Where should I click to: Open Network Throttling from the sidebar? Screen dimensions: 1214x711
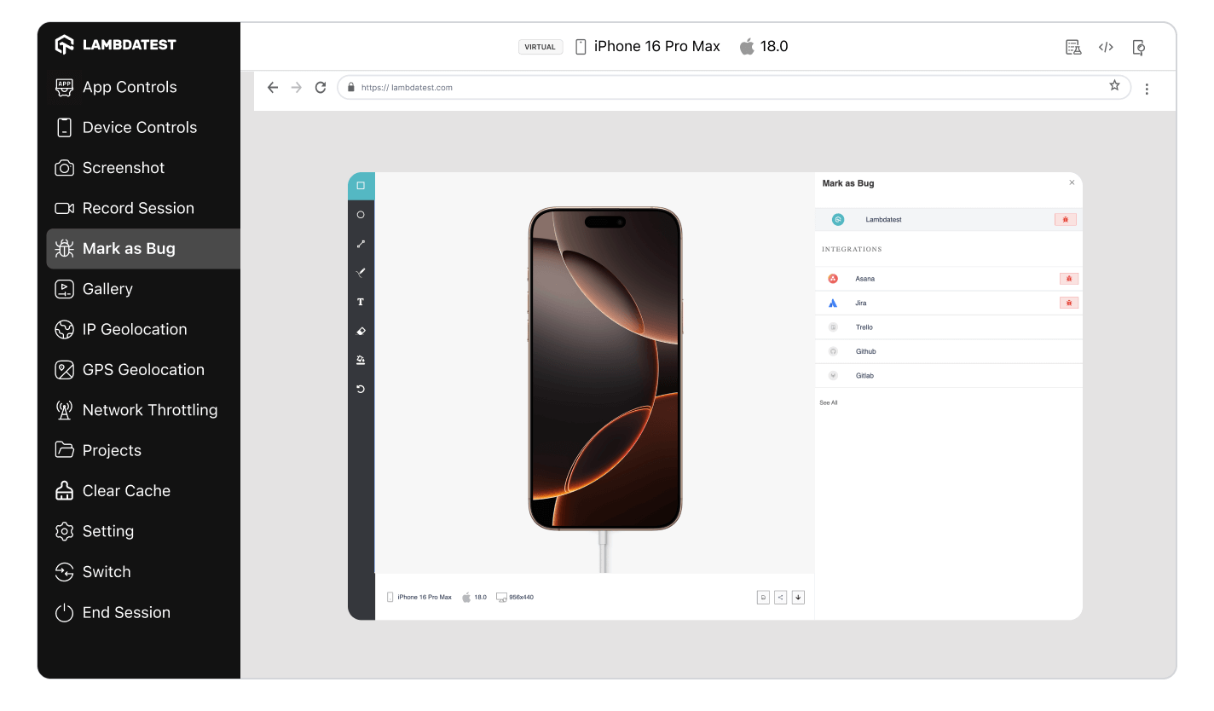coord(149,410)
